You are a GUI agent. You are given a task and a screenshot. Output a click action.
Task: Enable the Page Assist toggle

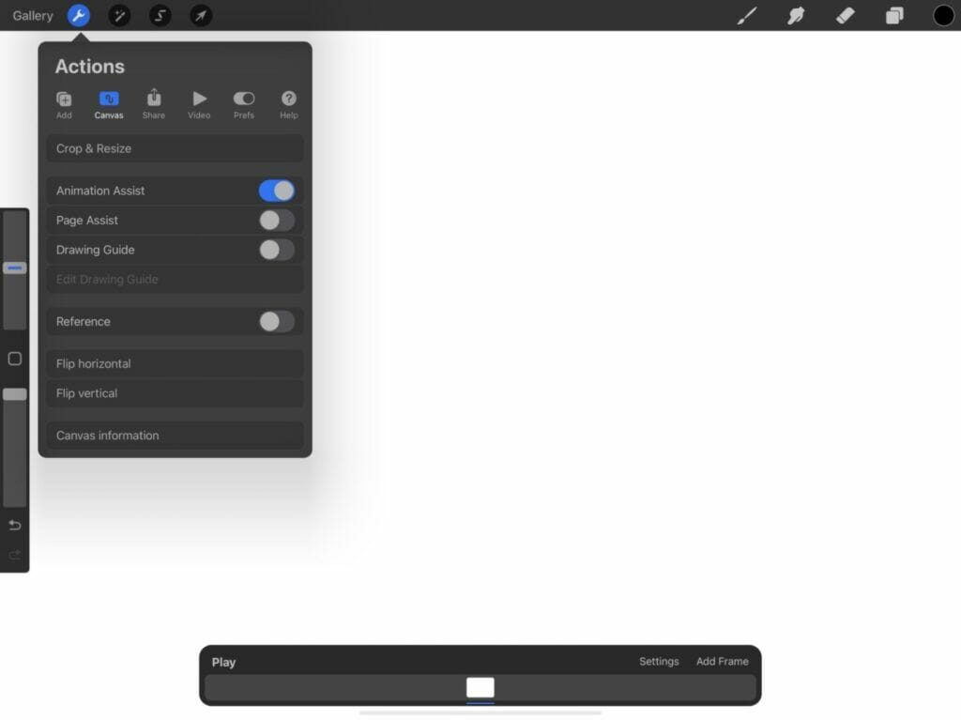(277, 221)
